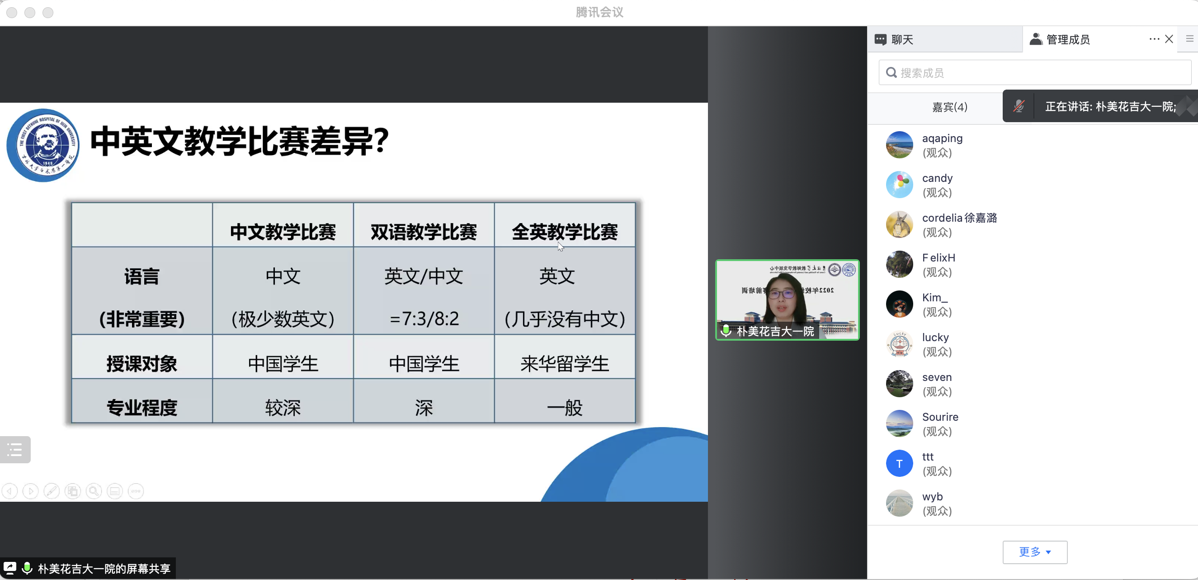The width and height of the screenshot is (1198, 580).
Task: Open the 更多 dropdown button
Action: point(1034,552)
